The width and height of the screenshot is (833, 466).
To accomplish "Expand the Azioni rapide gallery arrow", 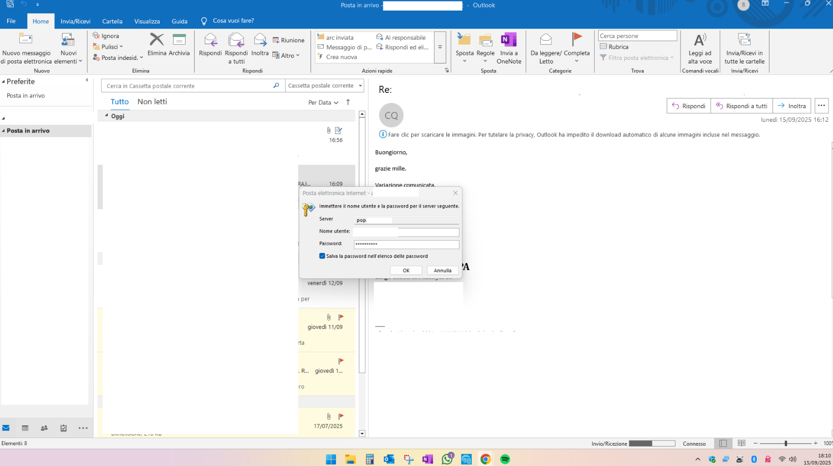I will point(440,47).
